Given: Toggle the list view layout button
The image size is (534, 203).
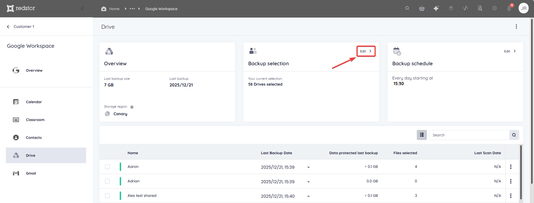Looking at the screenshot, I should point(422,135).
